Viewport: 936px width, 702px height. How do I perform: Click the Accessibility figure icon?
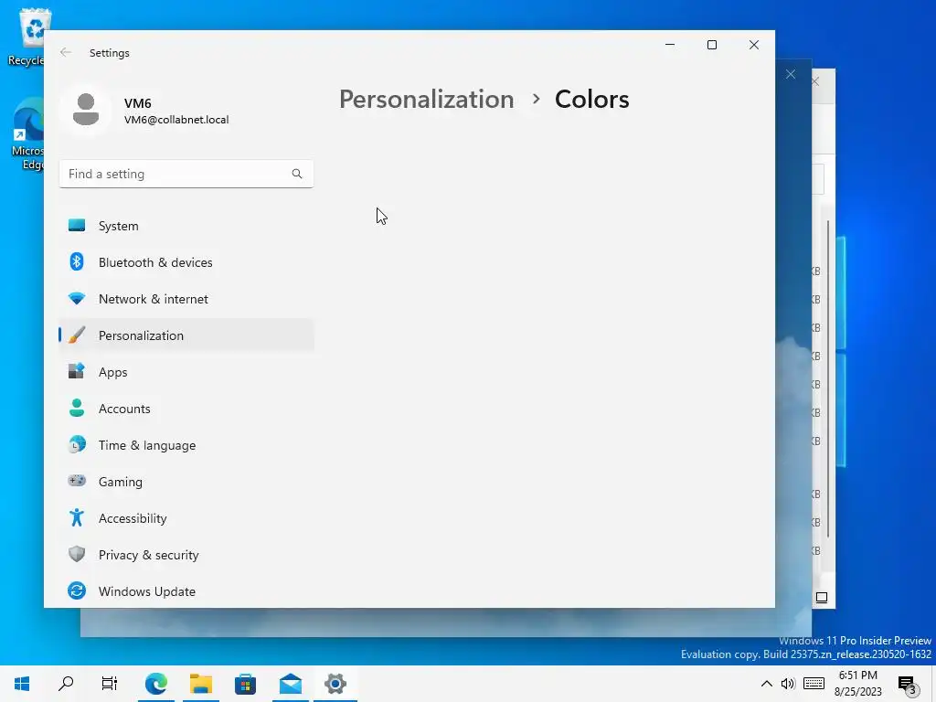[x=77, y=517]
